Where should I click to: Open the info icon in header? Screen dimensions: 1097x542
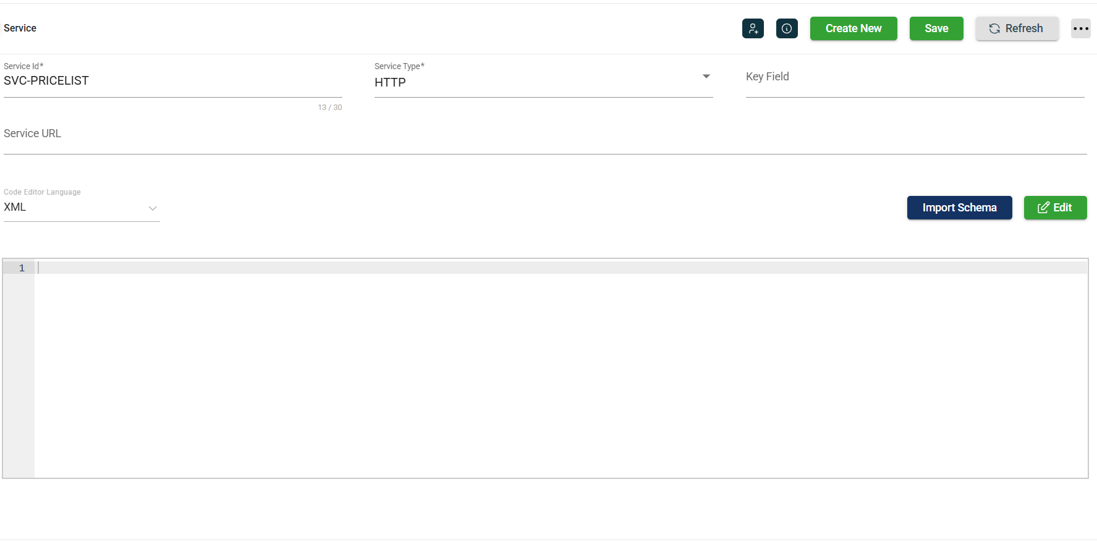[x=787, y=28]
